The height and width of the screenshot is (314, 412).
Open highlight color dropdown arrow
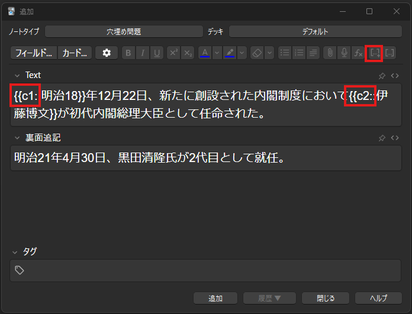click(242, 53)
